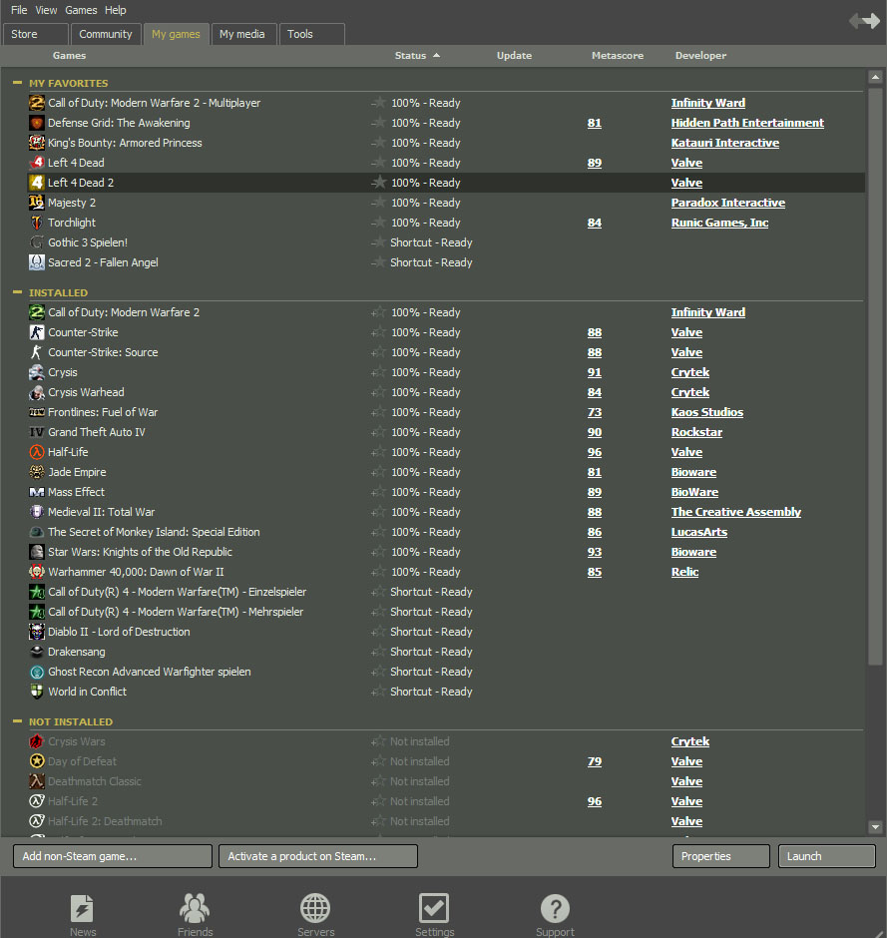
Task: Open the News icon in bottom bar
Action: pyautogui.click(x=83, y=909)
